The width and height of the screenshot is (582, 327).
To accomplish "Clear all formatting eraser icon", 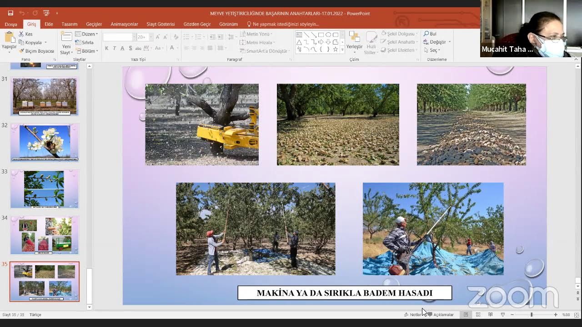I will coord(176,37).
